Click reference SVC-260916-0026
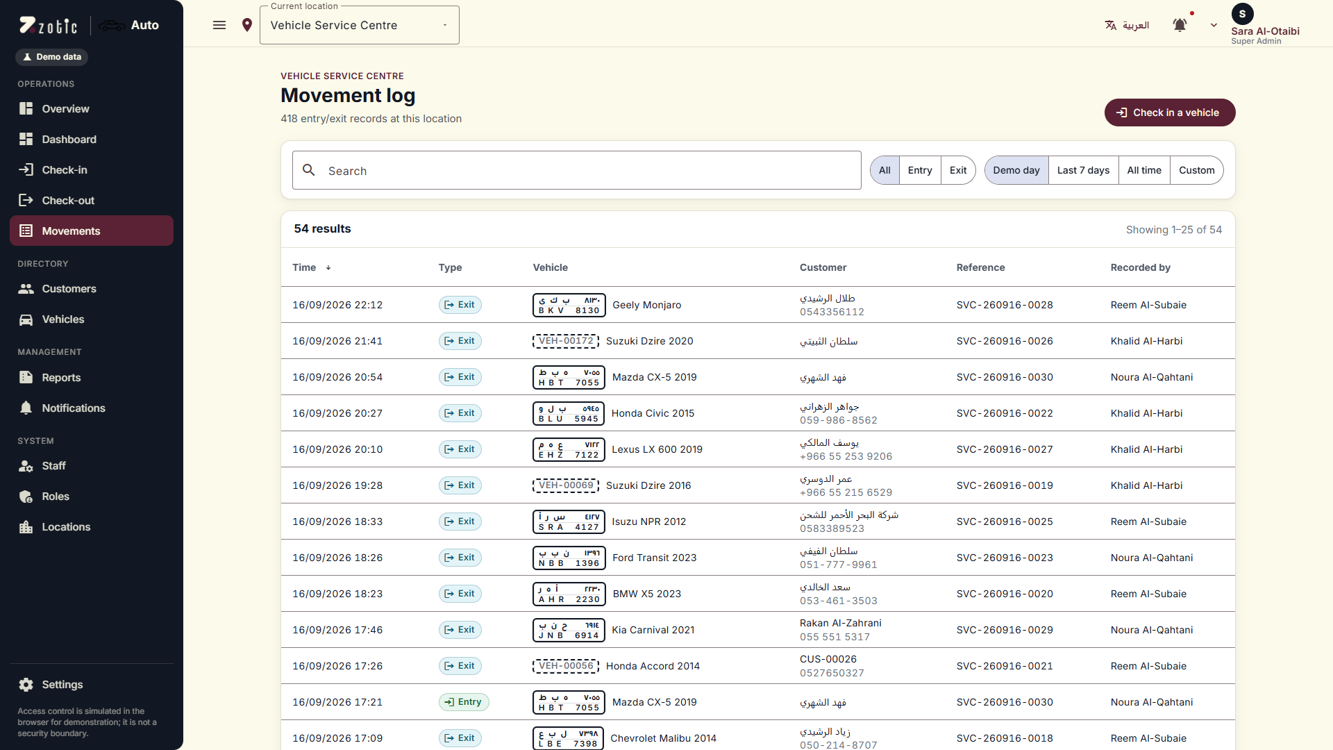Screen dimensions: 1333x750 tap(1005, 341)
